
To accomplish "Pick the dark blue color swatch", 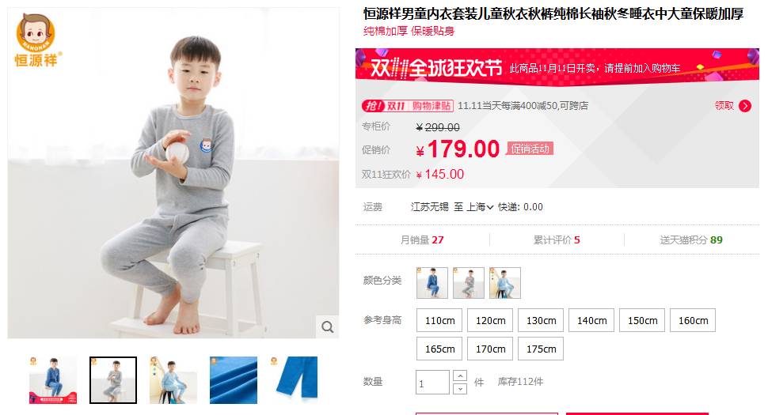I will [x=432, y=283].
